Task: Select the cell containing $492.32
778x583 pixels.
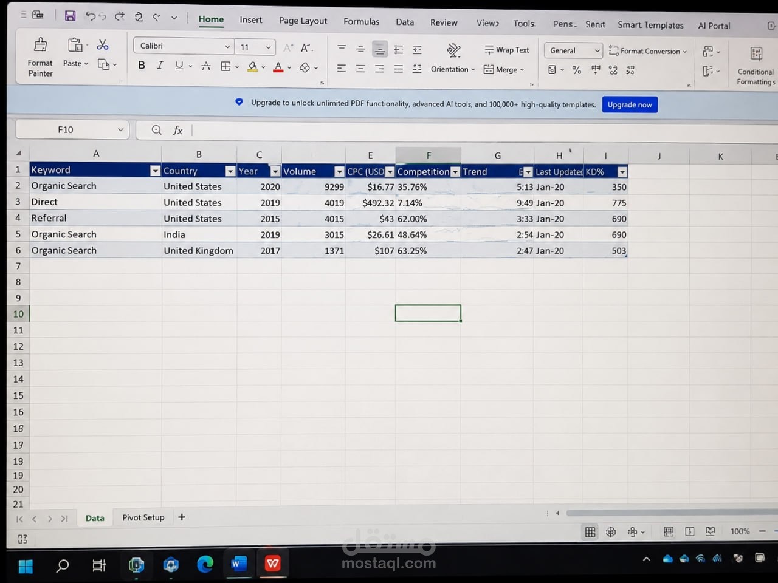Action: click(x=370, y=203)
